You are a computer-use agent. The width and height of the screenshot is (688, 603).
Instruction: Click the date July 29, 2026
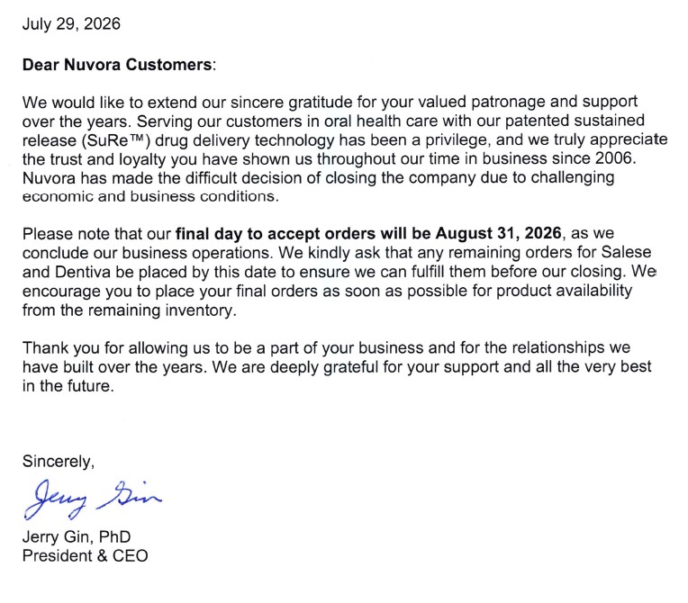point(71,23)
